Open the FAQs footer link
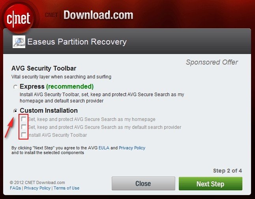Screen dimensions: 255x199 coord(15,188)
